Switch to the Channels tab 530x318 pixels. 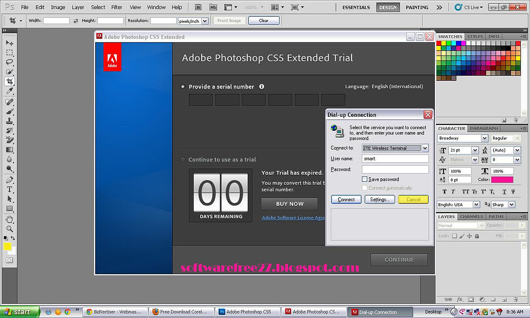(x=471, y=217)
